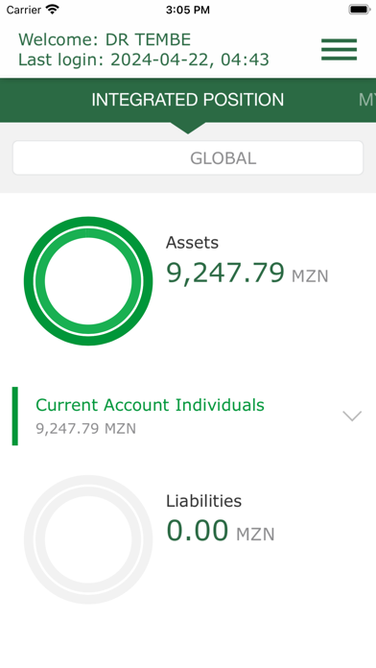The image size is (376, 668).
Task: Open the hamburger menu
Action: pos(339,49)
